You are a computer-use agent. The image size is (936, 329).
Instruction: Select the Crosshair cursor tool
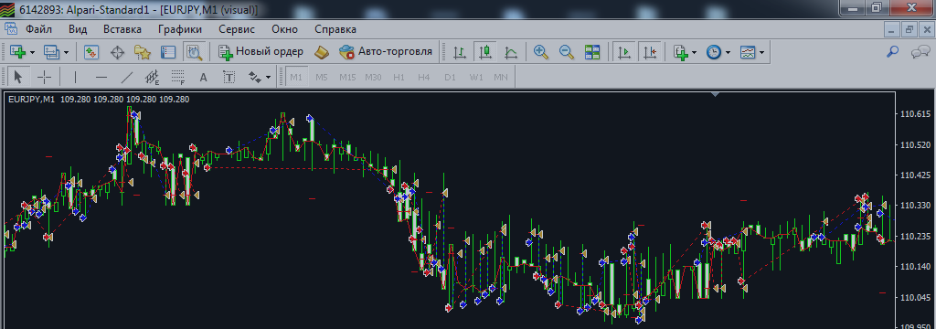pyautogui.click(x=44, y=77)
